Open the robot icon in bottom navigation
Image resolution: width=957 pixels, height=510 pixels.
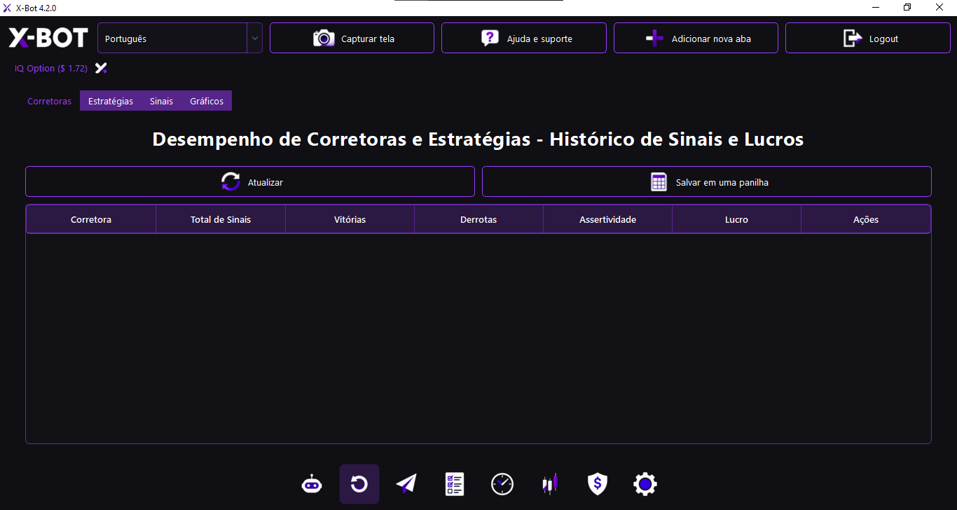coord(312,484)
